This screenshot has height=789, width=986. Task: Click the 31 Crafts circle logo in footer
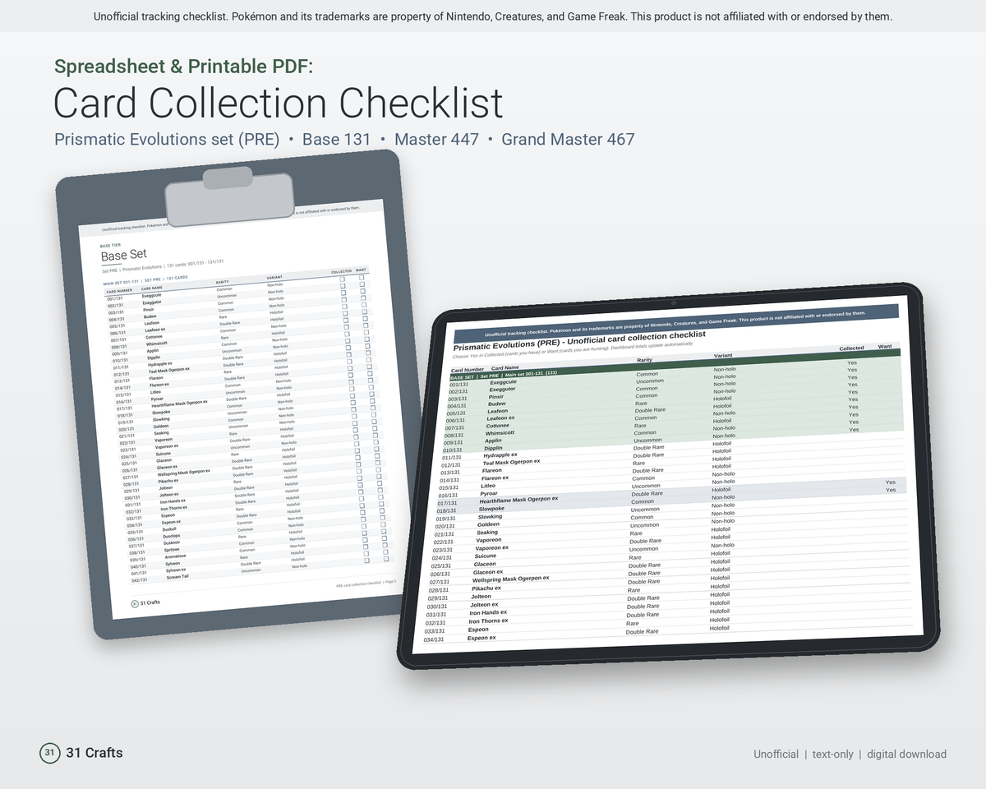50,753
